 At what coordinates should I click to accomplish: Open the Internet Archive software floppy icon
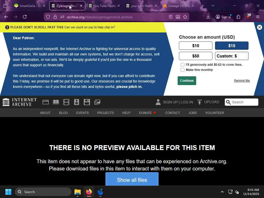click(87, 102)
